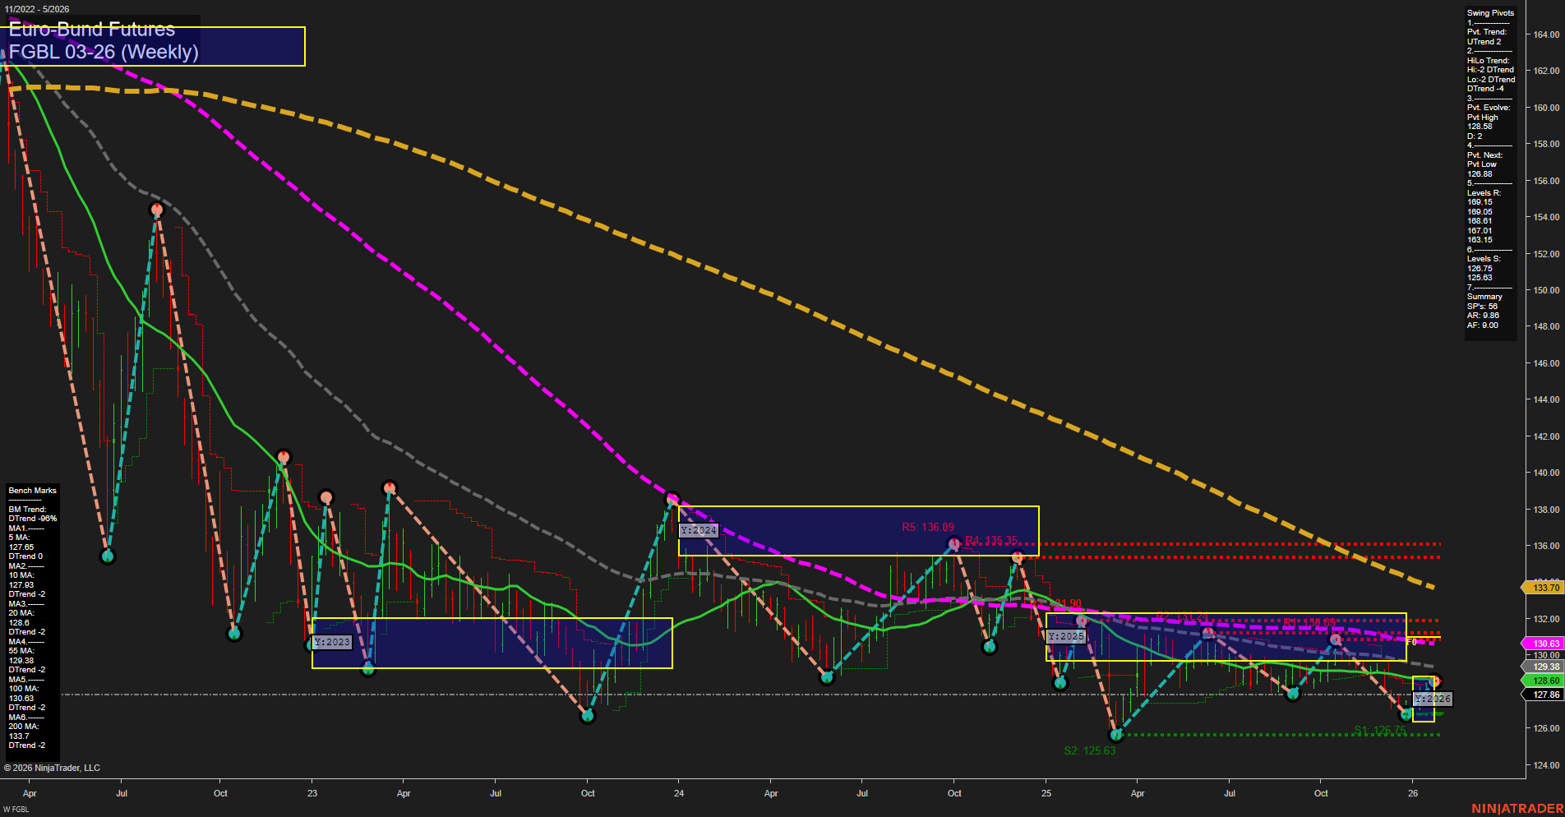The height and width of the screenshot is (817, 1565).
Task: Toggle the Y:2023 yearly range box
Action: point(332,644)
